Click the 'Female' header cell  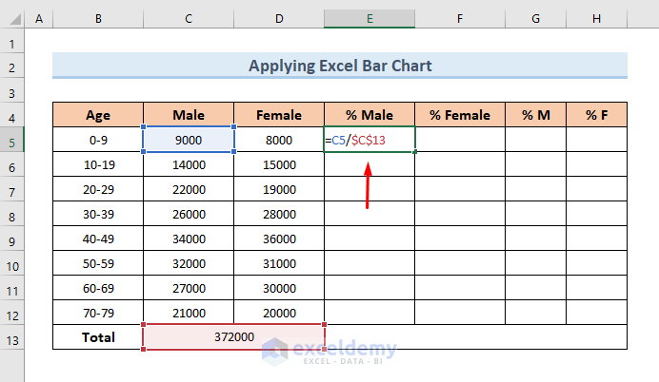(x=279, y=114)
